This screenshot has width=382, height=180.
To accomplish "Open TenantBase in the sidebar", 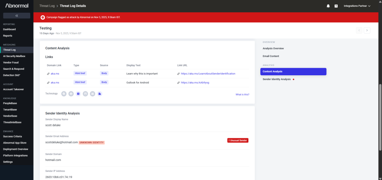I will click(x=10, y=110).
